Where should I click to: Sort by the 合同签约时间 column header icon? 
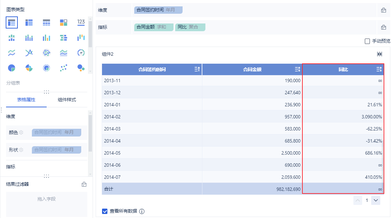click(197, 69)
